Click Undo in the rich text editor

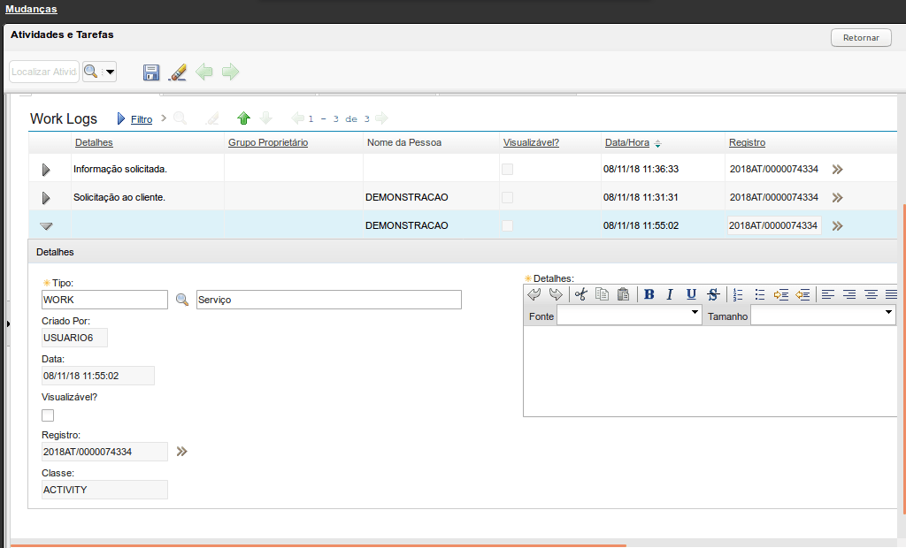534,294
